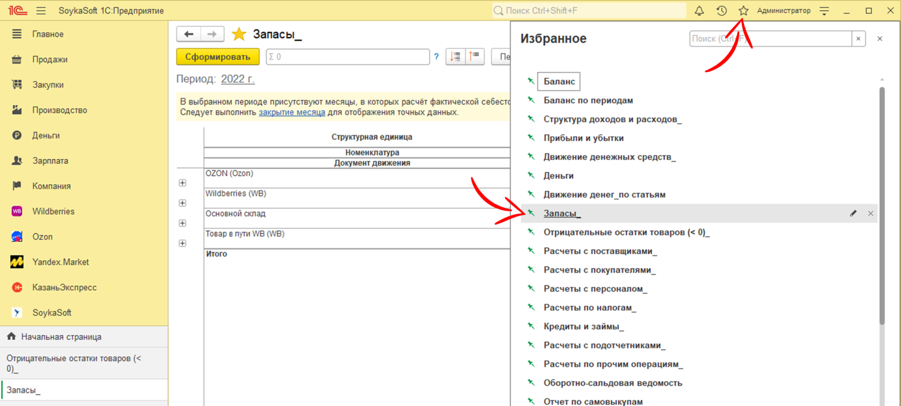Click the Ozon icon in sidebar

point(17,237)
